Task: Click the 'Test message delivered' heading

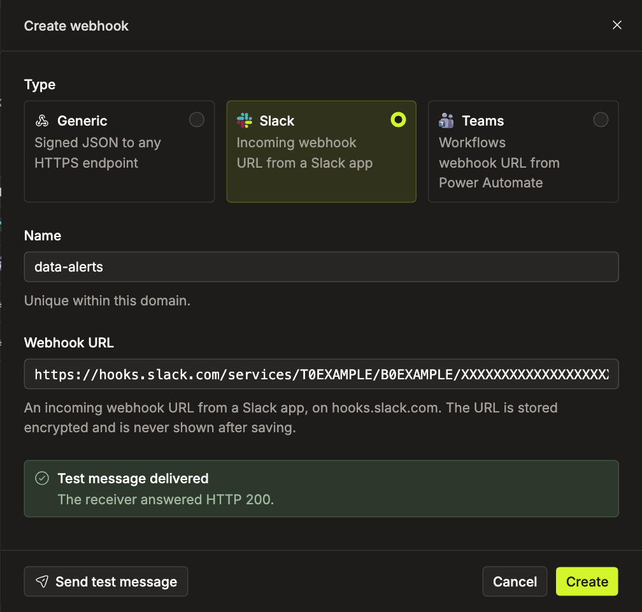Action: tap(132, 478)
